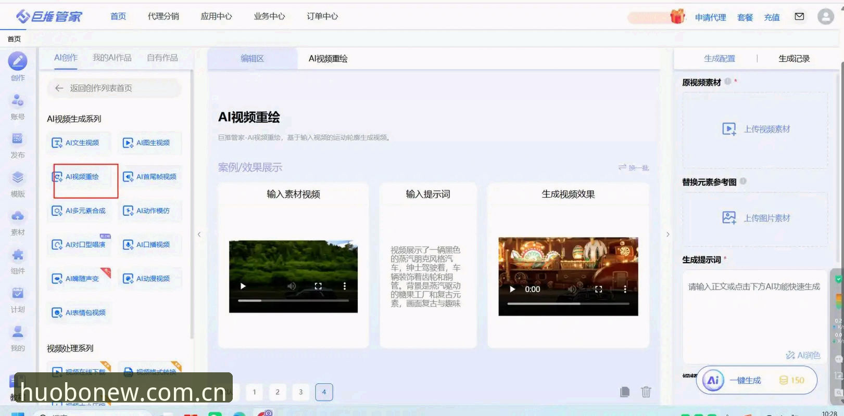Open the 我的 profile sidebar icon
Screen dimensions: 844x416
(x=18, y=332)
